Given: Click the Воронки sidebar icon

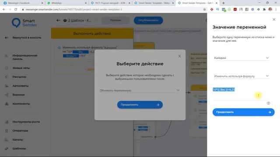Looking at the screenshot, I should click(7, 95).
